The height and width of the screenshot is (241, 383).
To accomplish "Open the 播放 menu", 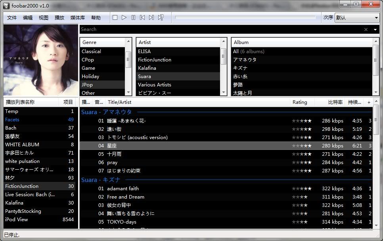I will (x=59, y=17).
